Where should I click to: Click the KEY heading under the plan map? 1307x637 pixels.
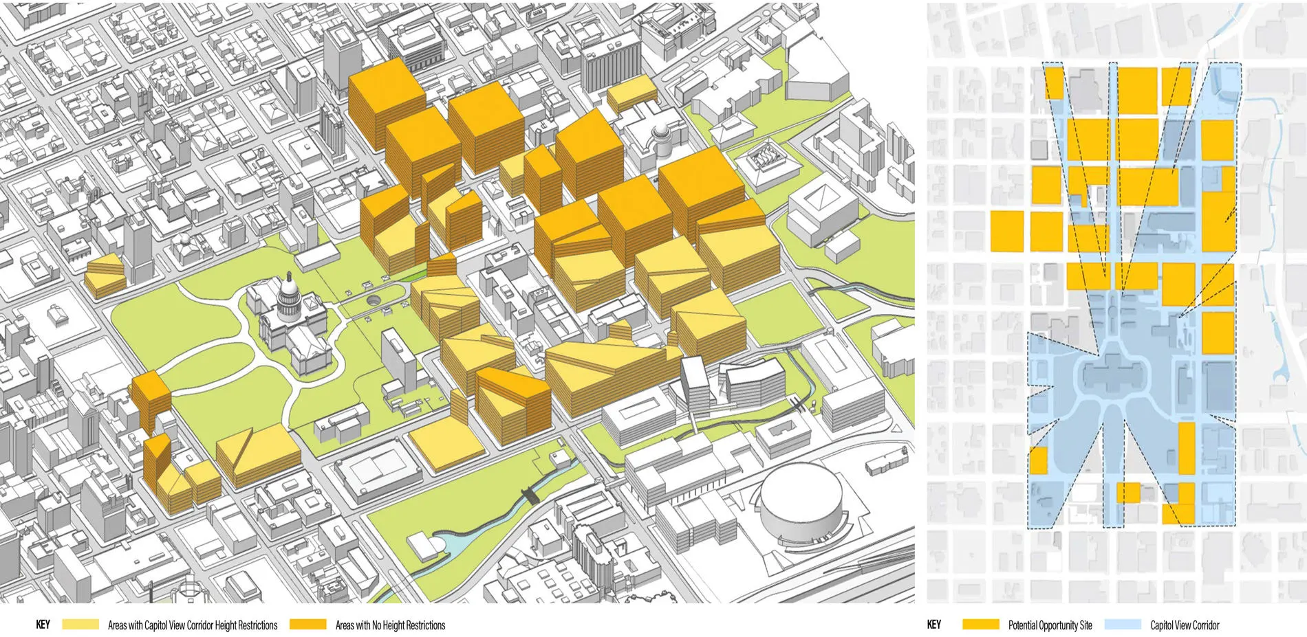933,625
